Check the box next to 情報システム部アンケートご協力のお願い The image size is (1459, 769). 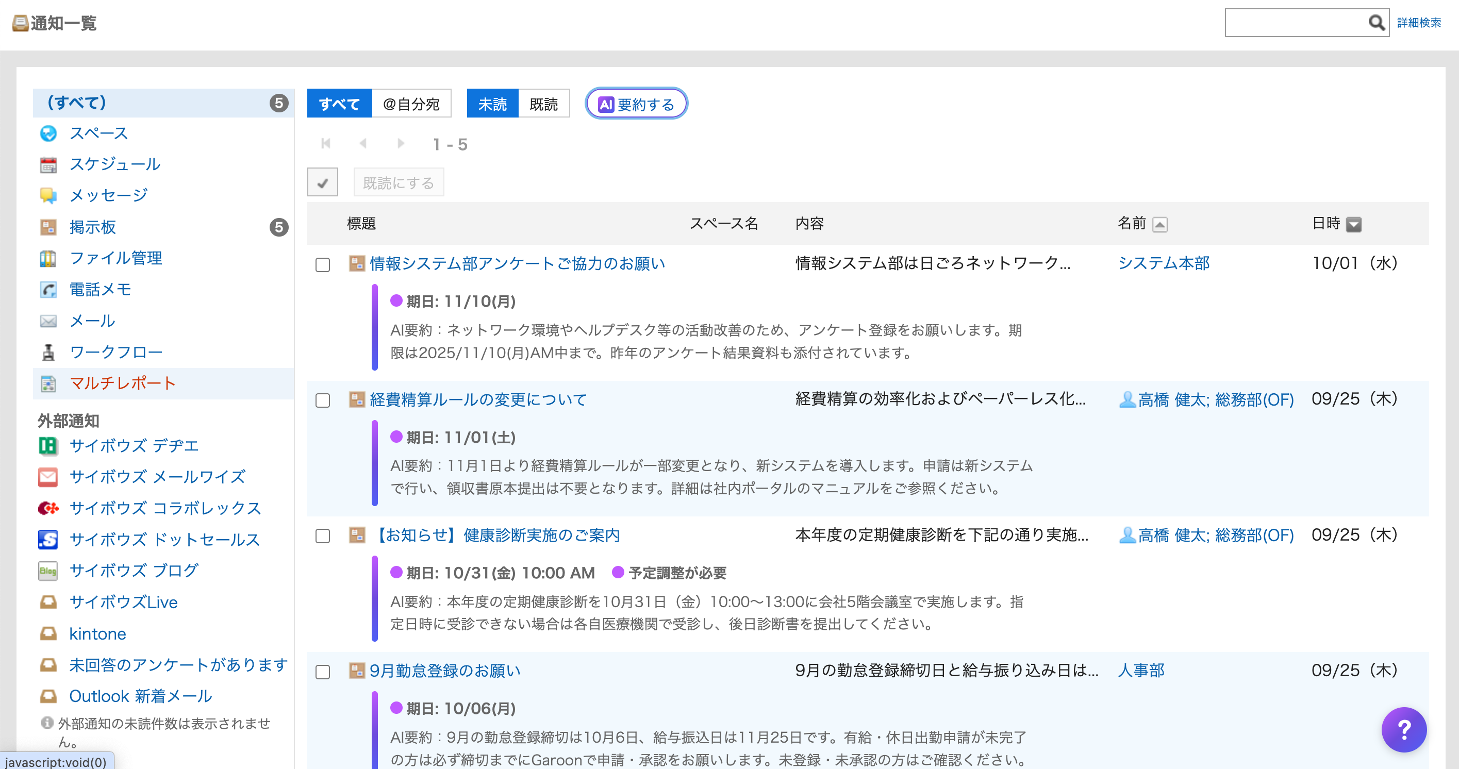323,264
